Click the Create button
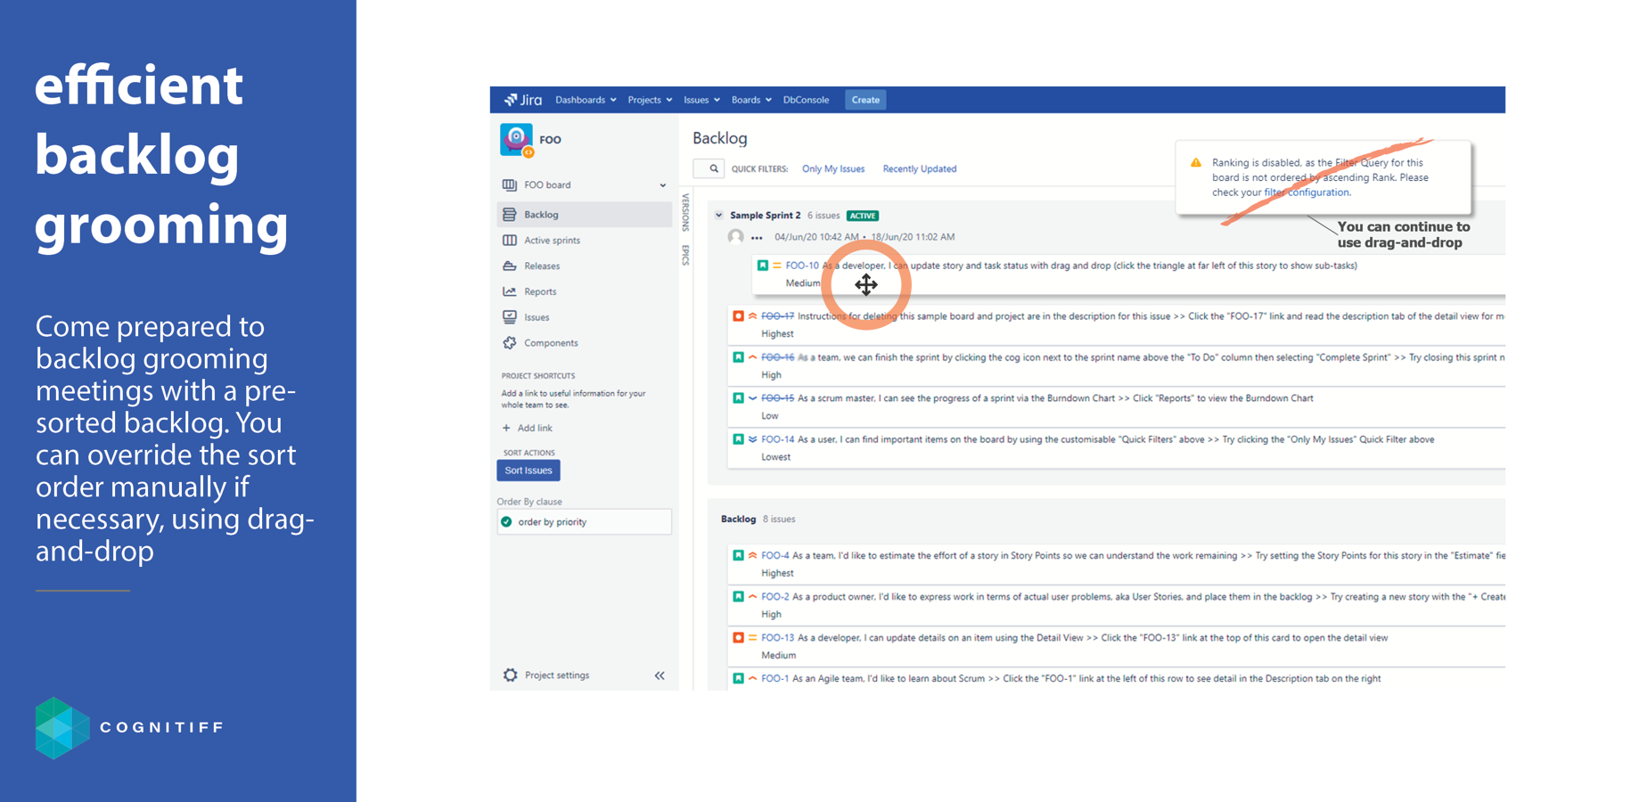The image size is (1639, 802). tap(865, 100)
